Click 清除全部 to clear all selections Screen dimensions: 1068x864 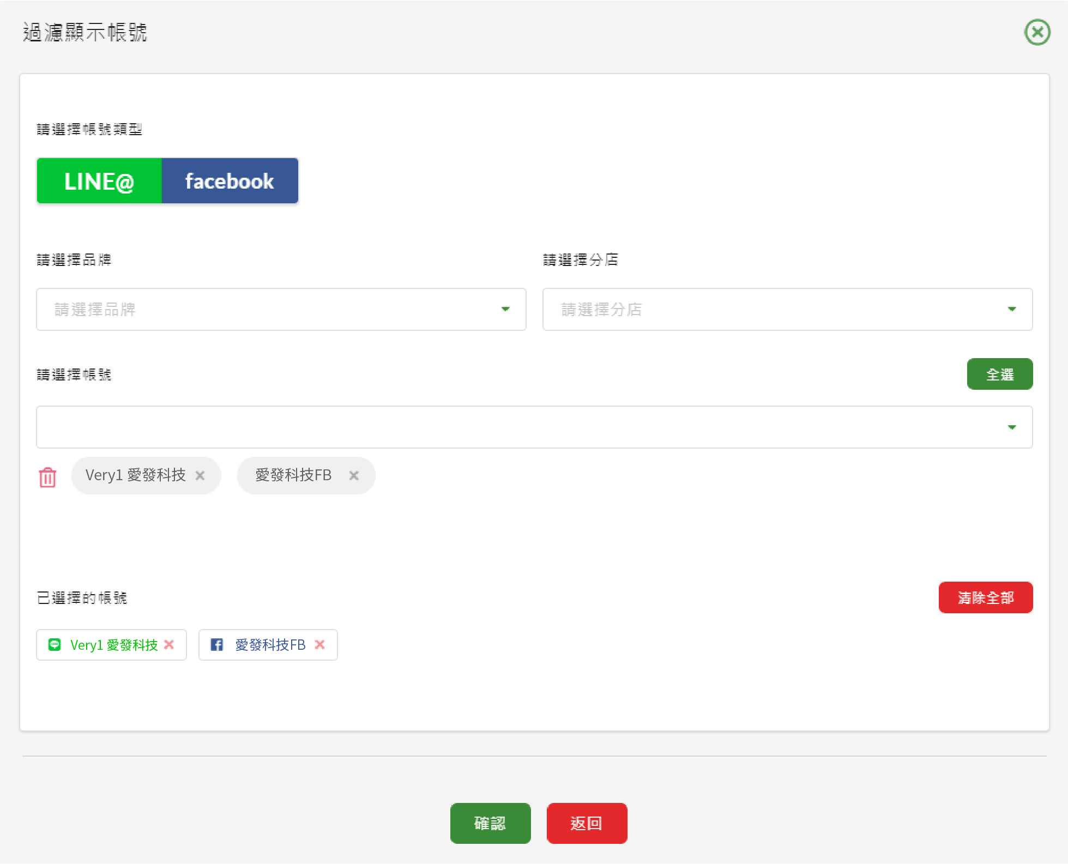[x=985, y=598]
